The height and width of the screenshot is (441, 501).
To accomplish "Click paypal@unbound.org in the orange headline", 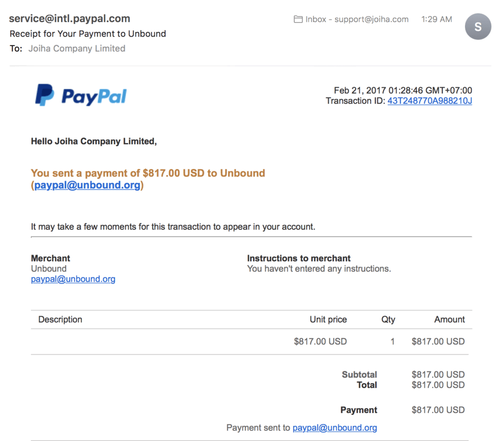I will tap(87, 185).
